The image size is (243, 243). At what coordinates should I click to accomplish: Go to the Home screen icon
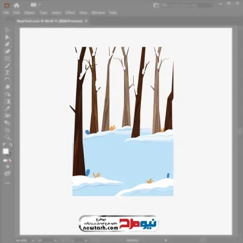(x=16, y=5)
